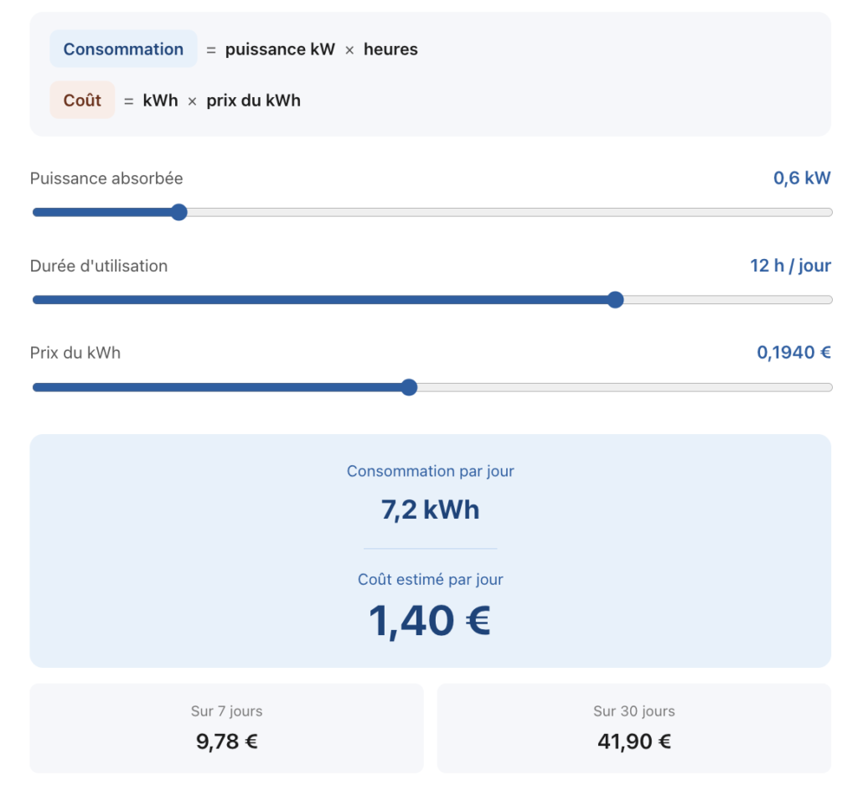Click the Puissance absorbée label
Viewport: 858px width, 791px height.
106,178
